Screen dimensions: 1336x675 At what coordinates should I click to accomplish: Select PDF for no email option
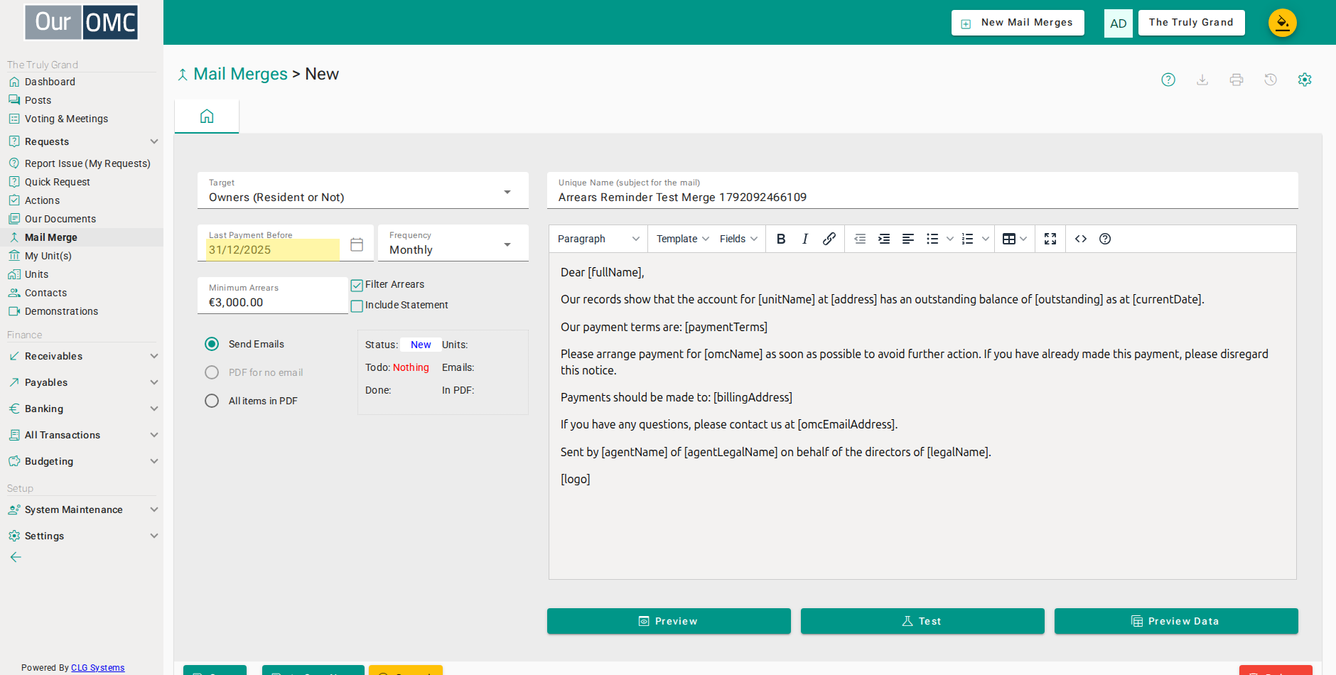[x=212, y=372]
